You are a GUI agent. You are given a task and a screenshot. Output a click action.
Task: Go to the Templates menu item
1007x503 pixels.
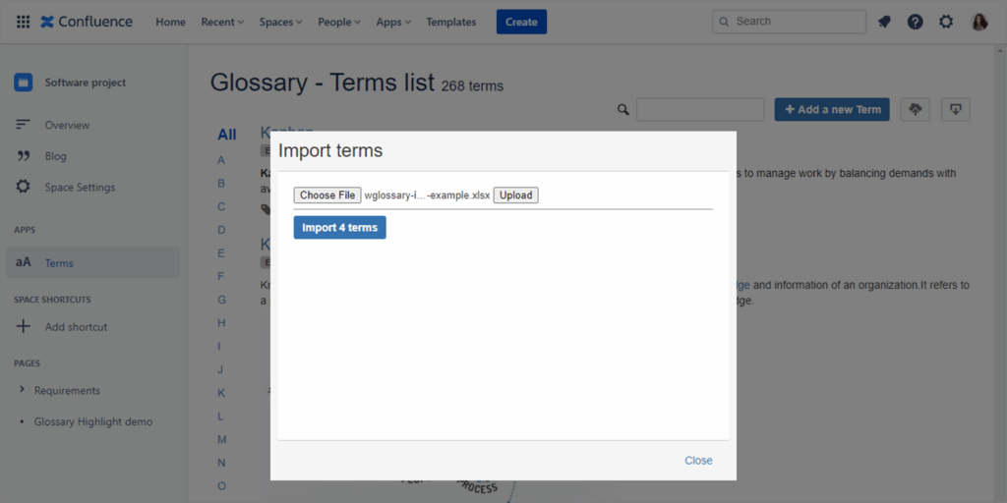(450, 22)
